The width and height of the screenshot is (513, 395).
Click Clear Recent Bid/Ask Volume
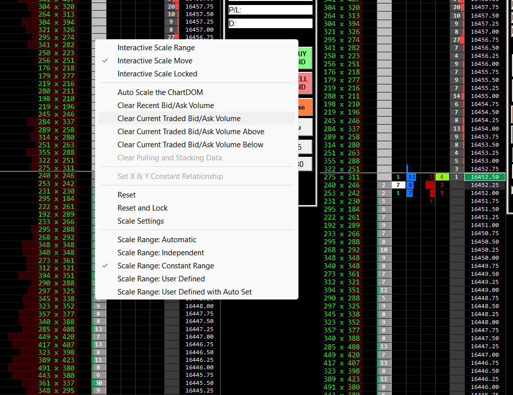click(x=165, y=106)
